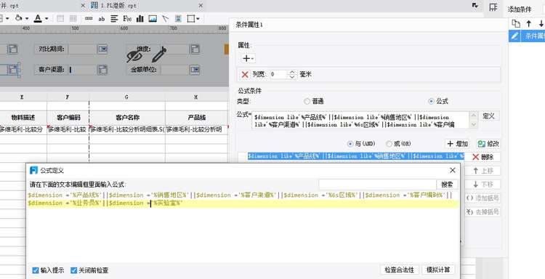
Task: Click the merge cells toolbar icon
Action: pyautogui.click(x=60, y=18)
